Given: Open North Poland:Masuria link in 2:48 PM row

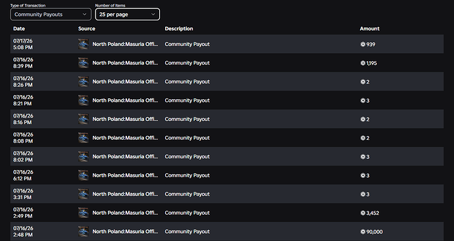Looking at the screenshot, I should point(126,231).
